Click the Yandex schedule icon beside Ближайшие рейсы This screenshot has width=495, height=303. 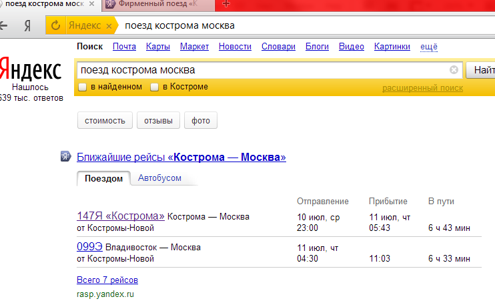tap(65, 156)
